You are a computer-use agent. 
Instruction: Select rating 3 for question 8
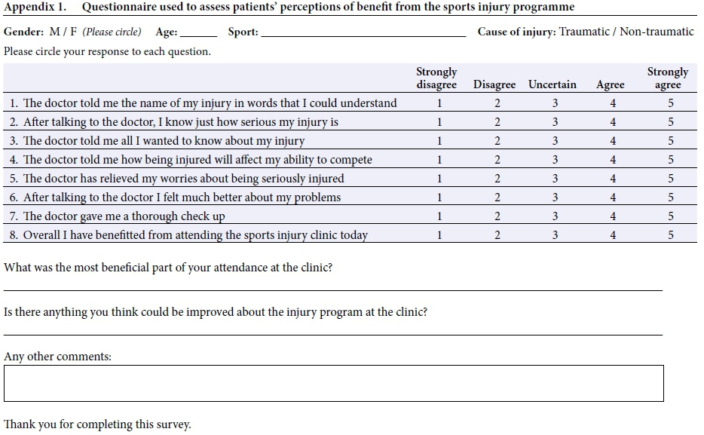(x=555, y=235)
